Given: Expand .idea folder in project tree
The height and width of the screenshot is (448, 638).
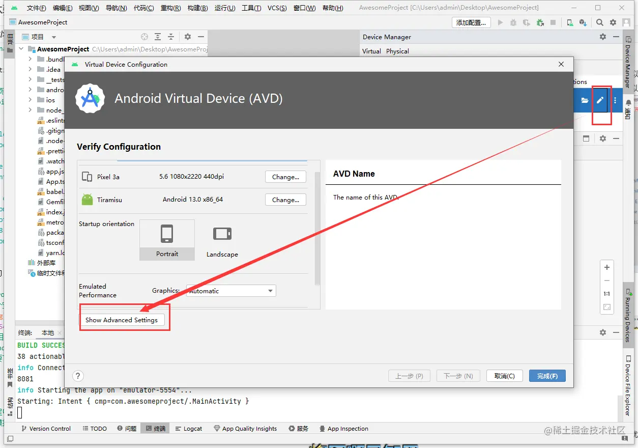Looking at the screenshot, I should point(31,69).
